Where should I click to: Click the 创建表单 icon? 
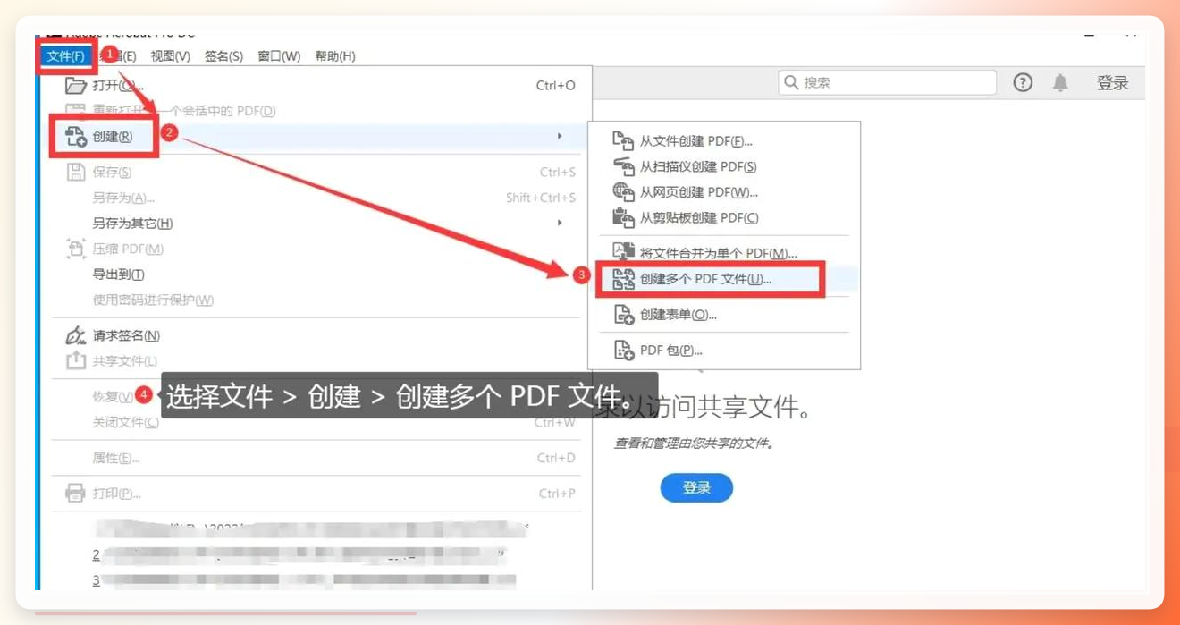click(623, 315)
